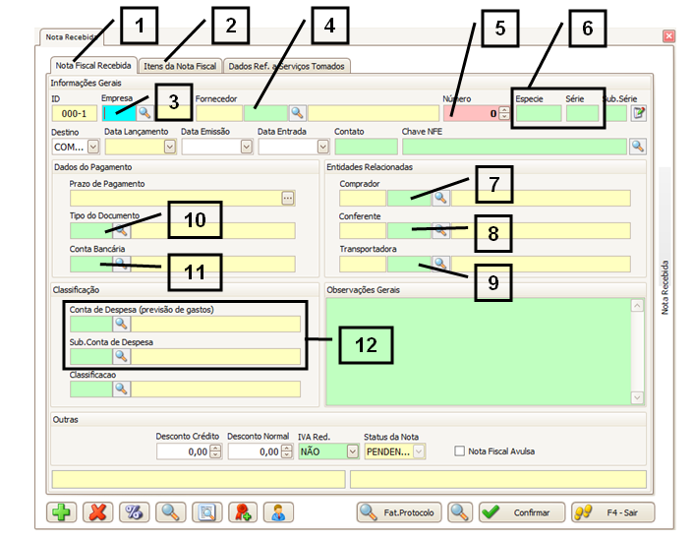Click the Transportadora search magnifier icon
This screenshot has height=539, width=694.
(441, 264)
